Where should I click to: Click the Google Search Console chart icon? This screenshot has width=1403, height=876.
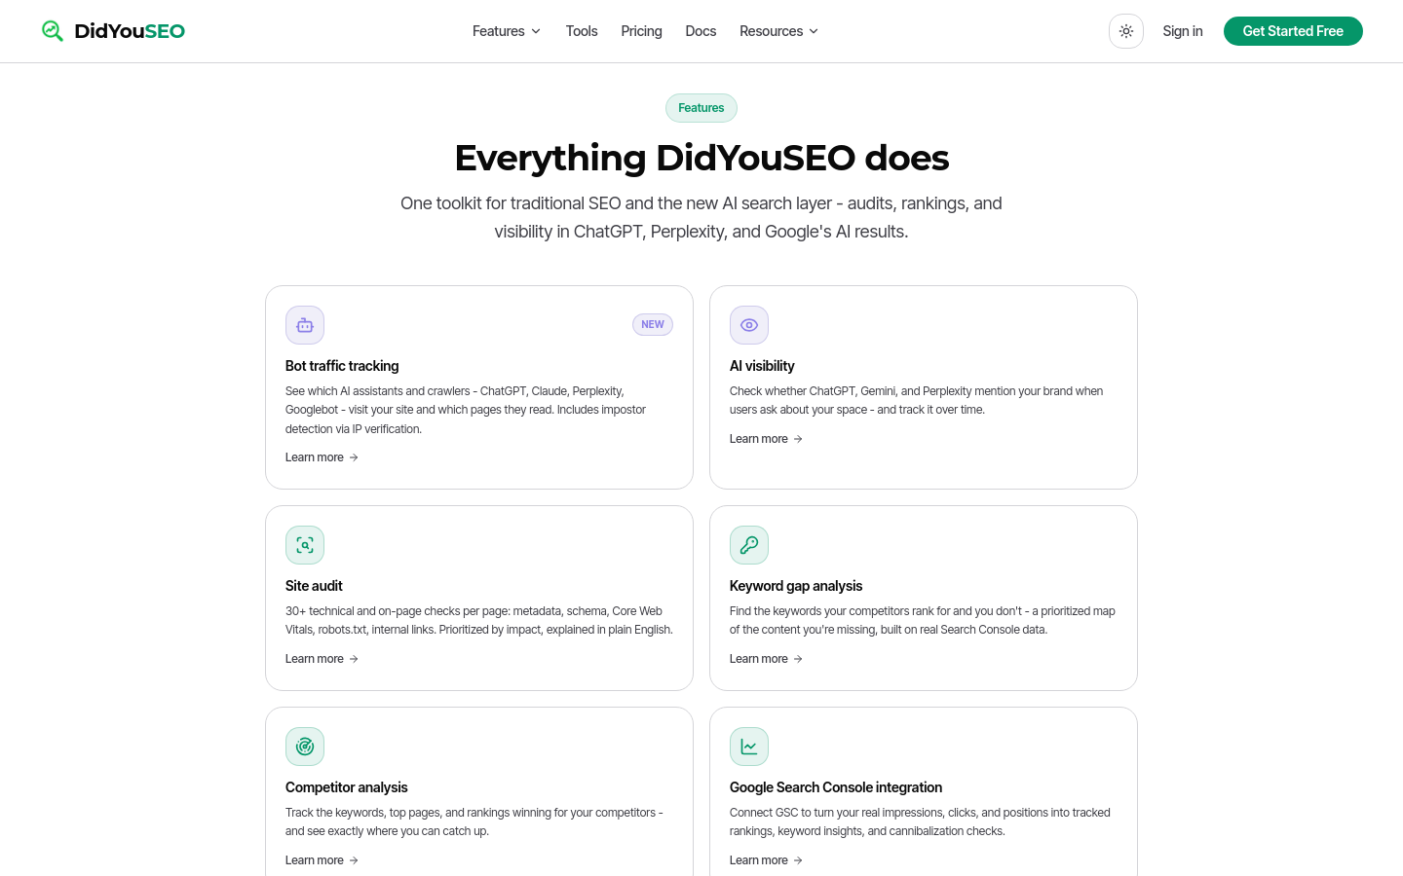click(x=749, y=747)
